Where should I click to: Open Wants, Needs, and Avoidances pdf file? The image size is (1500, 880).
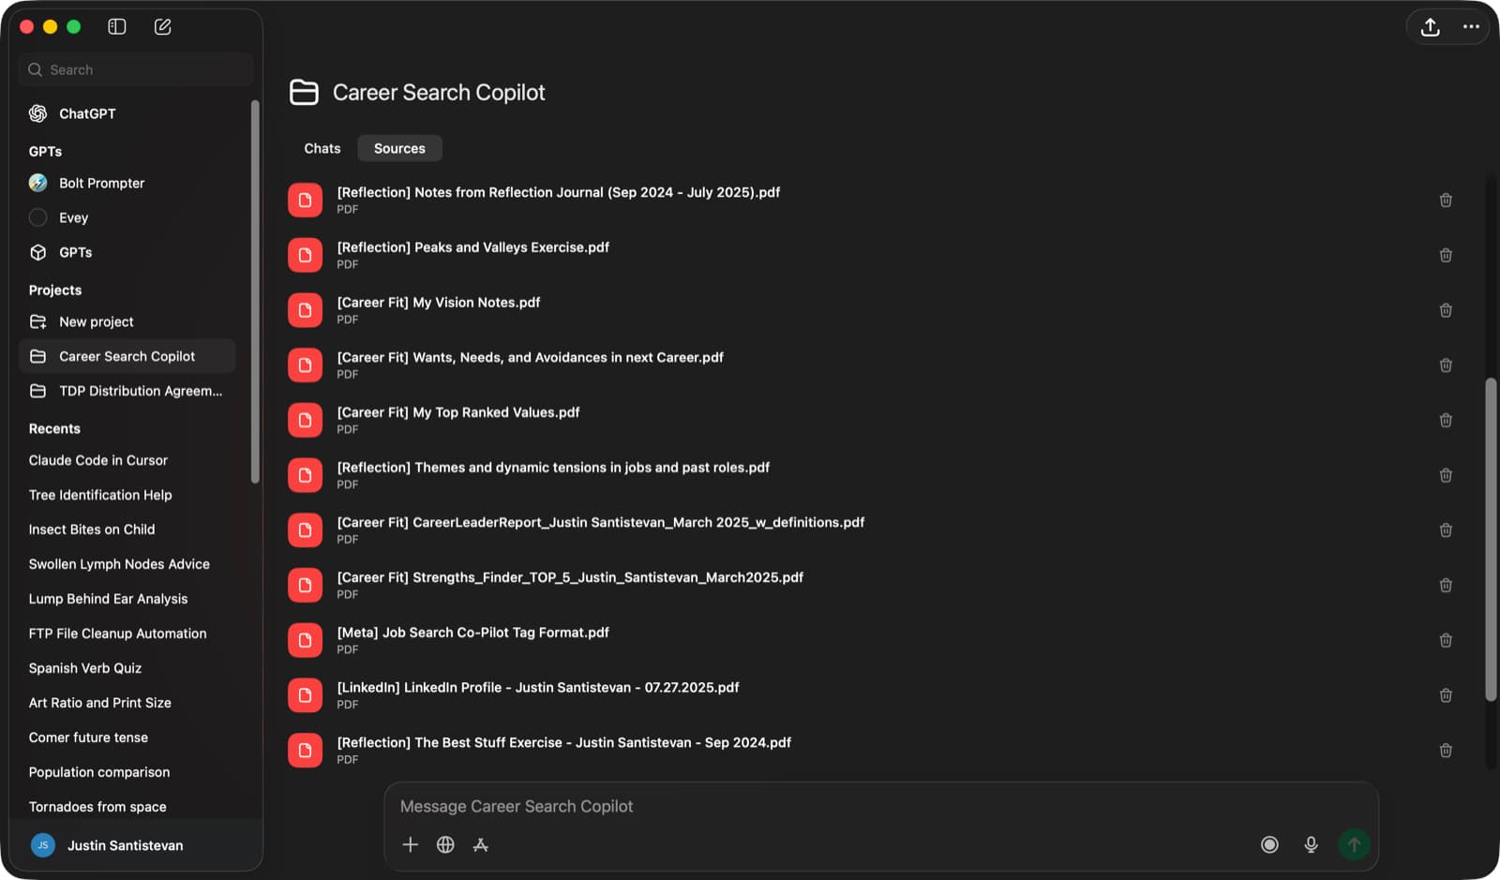pos(531,357)
